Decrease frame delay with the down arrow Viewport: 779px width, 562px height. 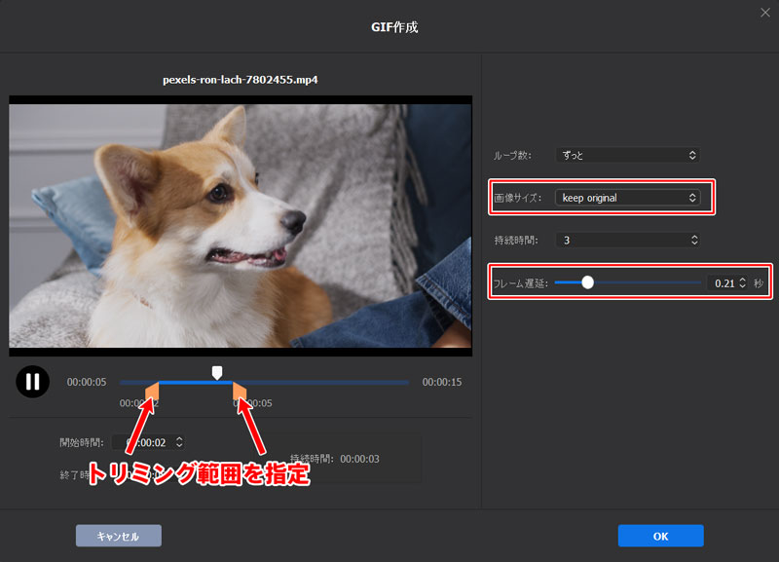point(742,287)
